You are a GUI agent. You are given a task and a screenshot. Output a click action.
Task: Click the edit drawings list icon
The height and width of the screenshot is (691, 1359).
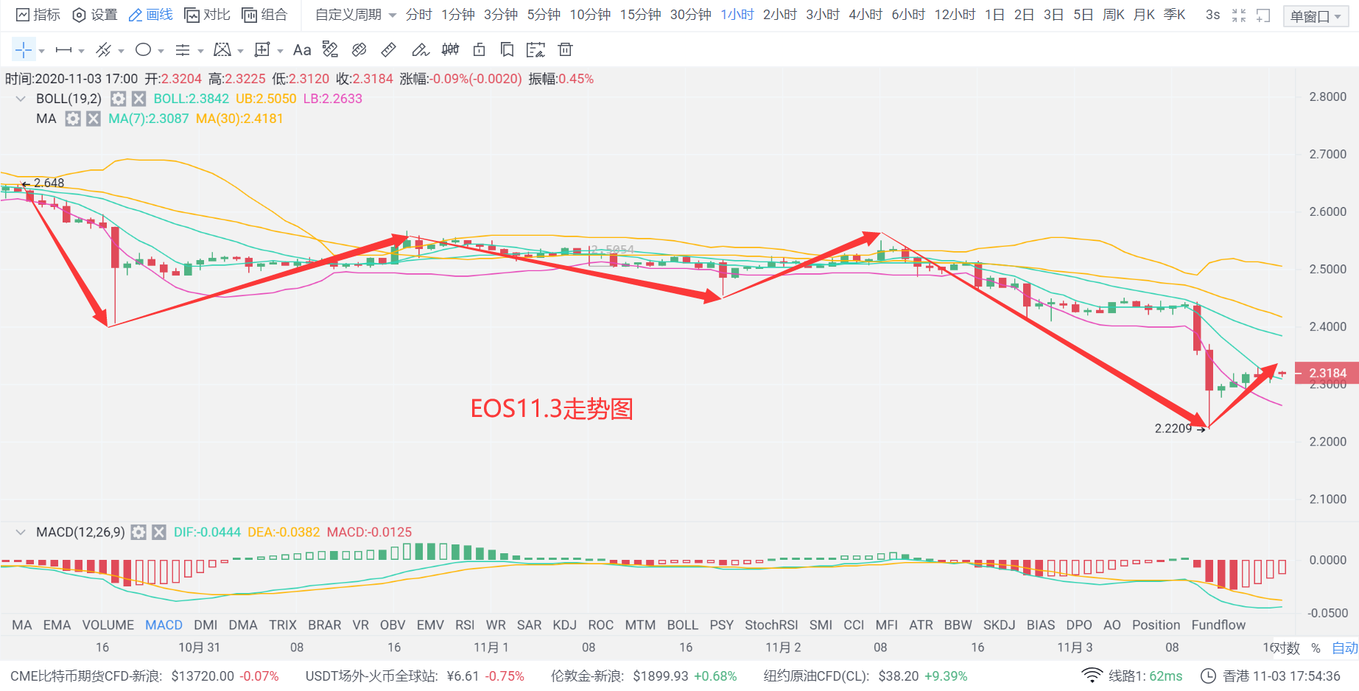(535, 49)
